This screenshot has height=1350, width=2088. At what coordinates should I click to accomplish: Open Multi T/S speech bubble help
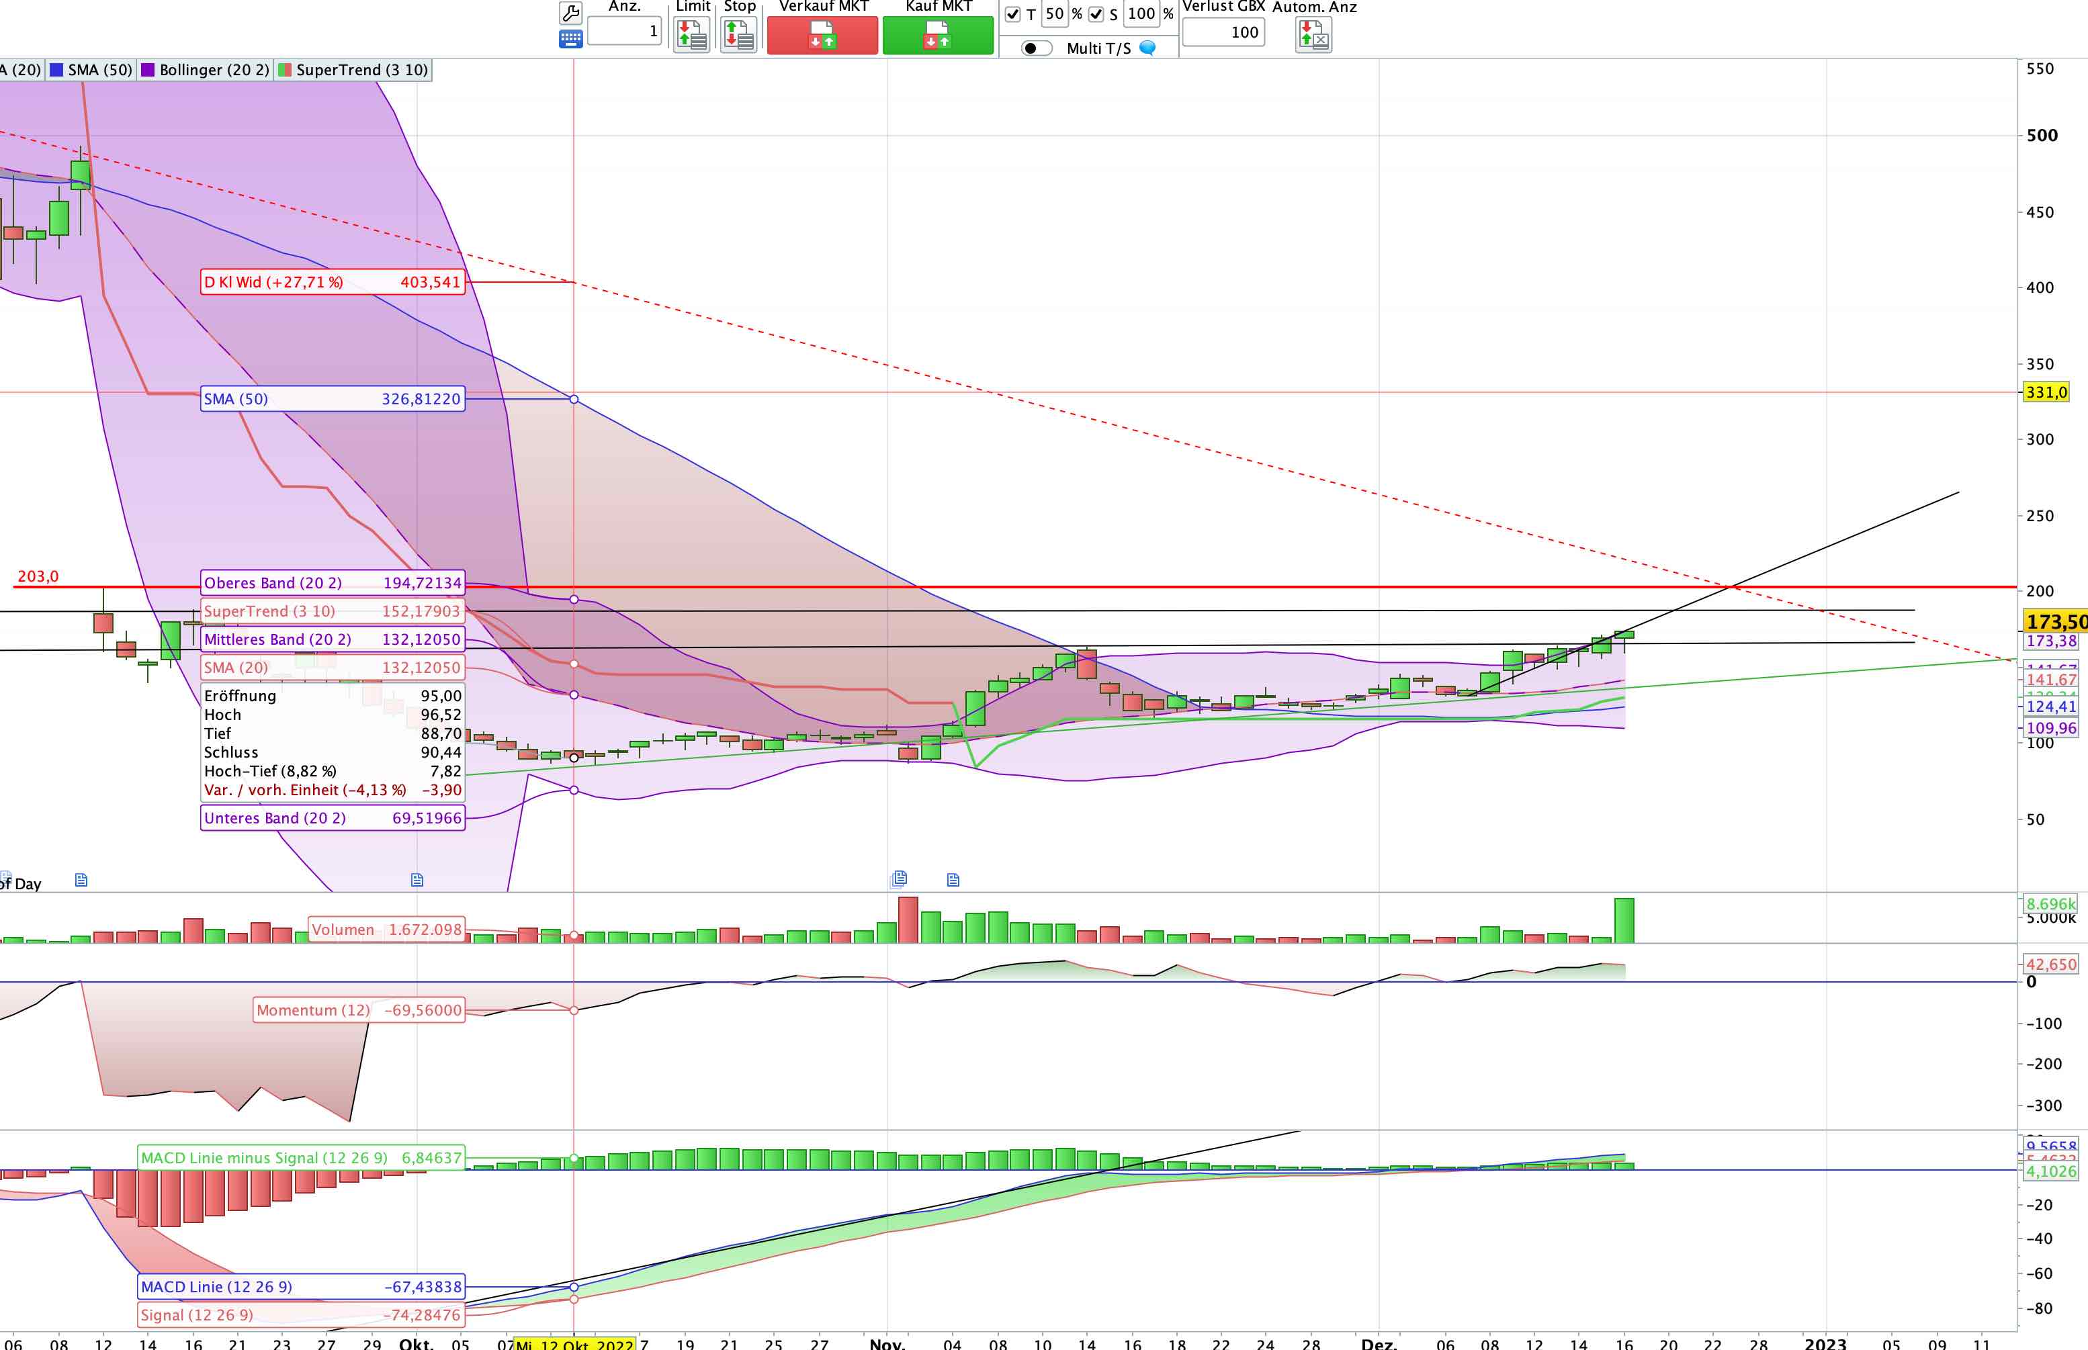pyautogui.click(x=1147, y=48)
